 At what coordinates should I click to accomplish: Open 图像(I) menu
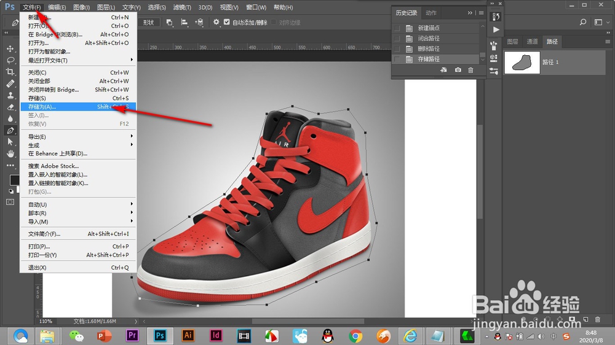pos(82,7)
